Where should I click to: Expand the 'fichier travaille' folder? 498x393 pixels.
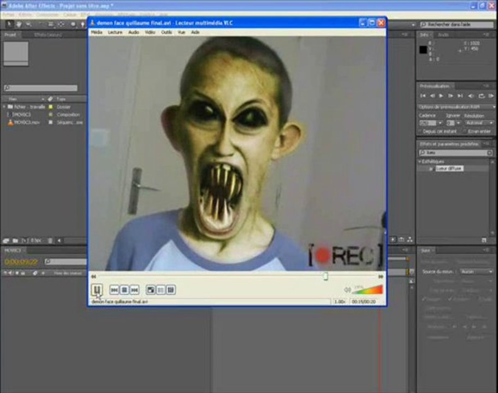(4, 106)
